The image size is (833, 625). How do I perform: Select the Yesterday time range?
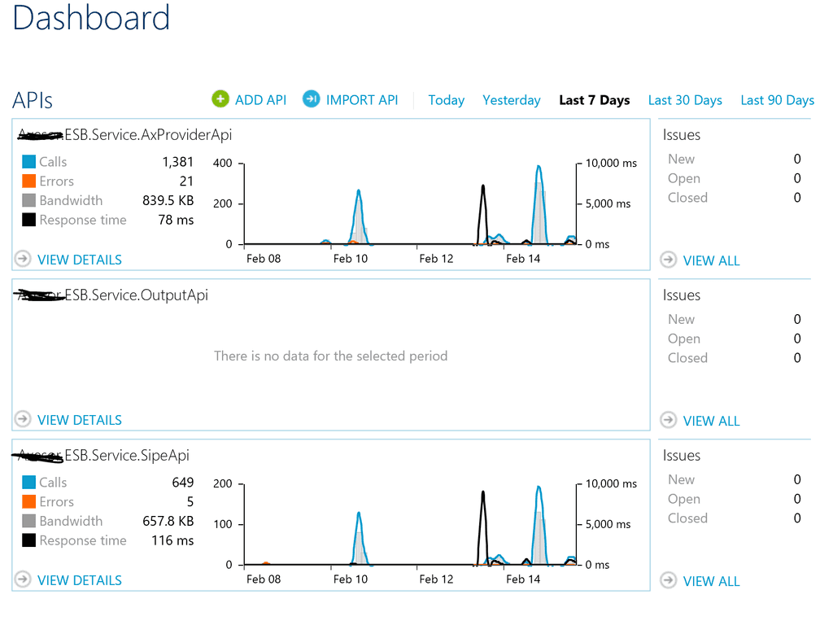[x=512, y=100]
